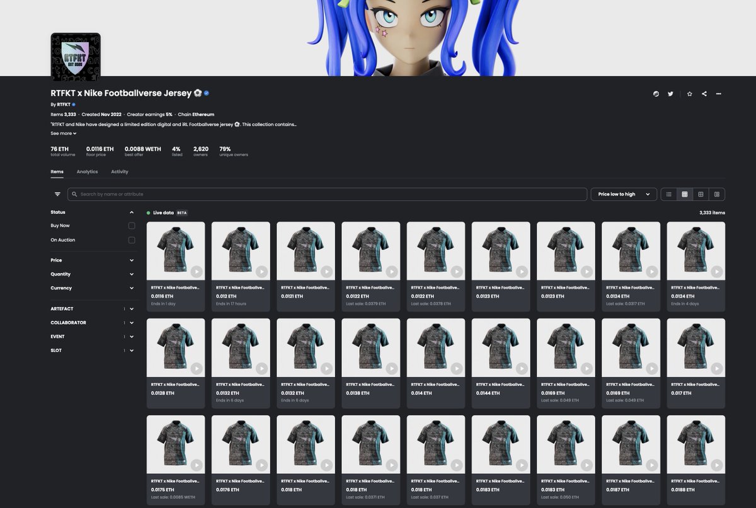Switch to the Activity tab
The image size is (756, 508).
click(120, 171)
